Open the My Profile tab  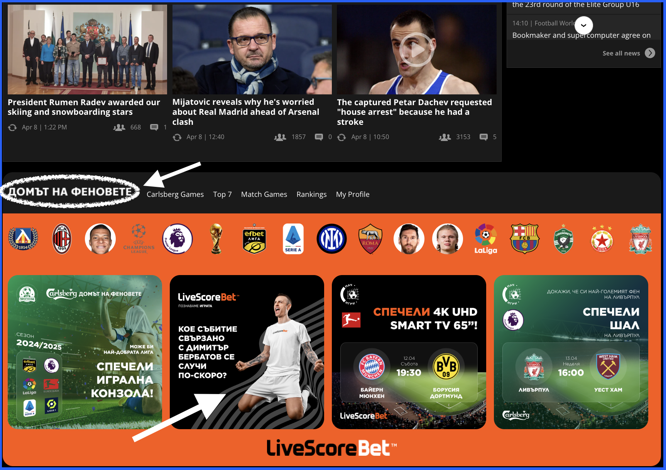pyautogui.click(x=353, y=195)
